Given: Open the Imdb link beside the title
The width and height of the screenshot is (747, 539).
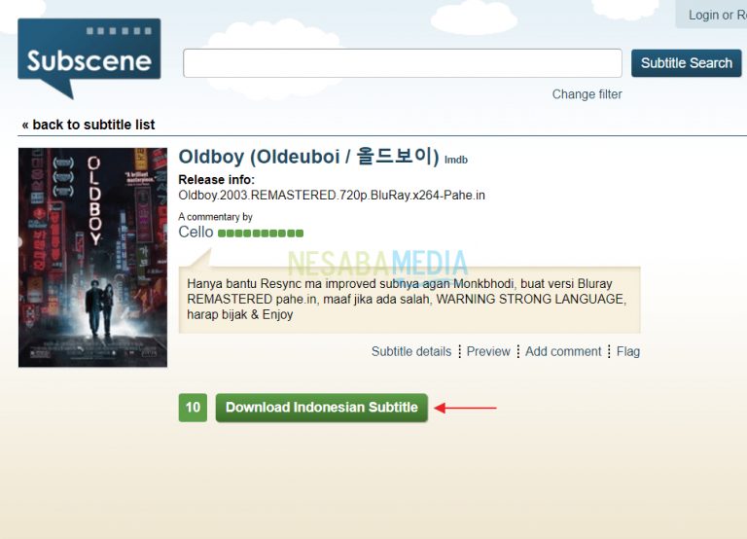Looking at the screenshot, I should [x=456, y=161].
